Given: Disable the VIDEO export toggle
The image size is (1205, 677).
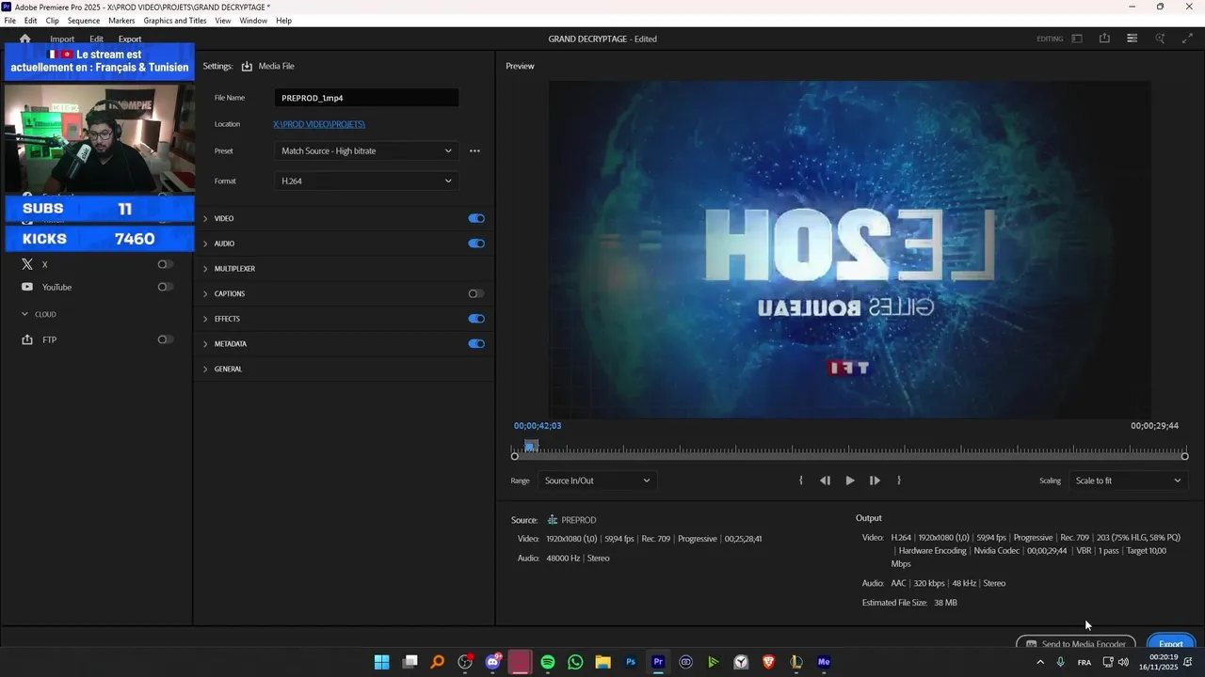Looking at the screenshot, I should point(476,218).
